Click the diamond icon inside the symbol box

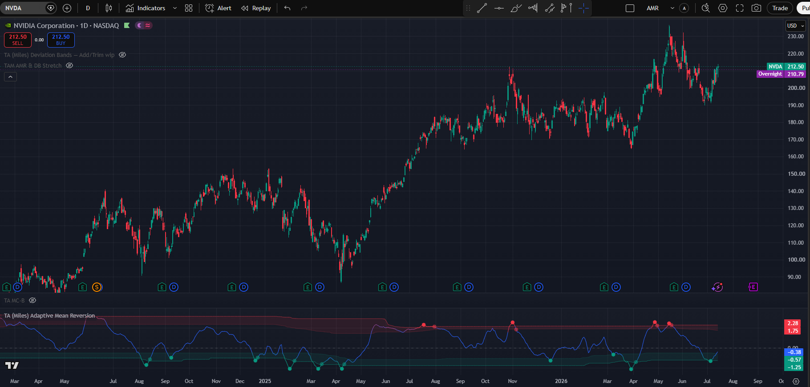tap(51, 8)
